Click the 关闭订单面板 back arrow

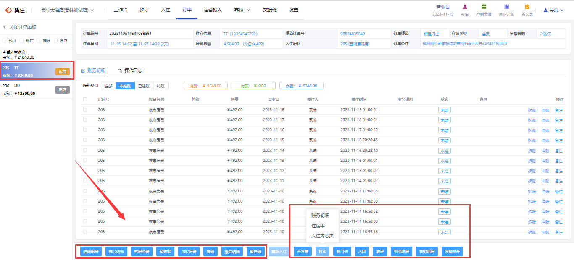(x=5, y=27)
